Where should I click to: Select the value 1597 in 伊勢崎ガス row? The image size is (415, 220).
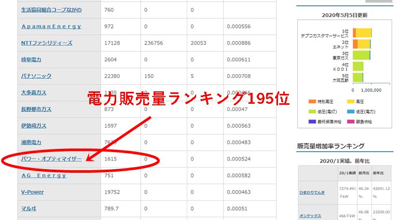[110, 126]
